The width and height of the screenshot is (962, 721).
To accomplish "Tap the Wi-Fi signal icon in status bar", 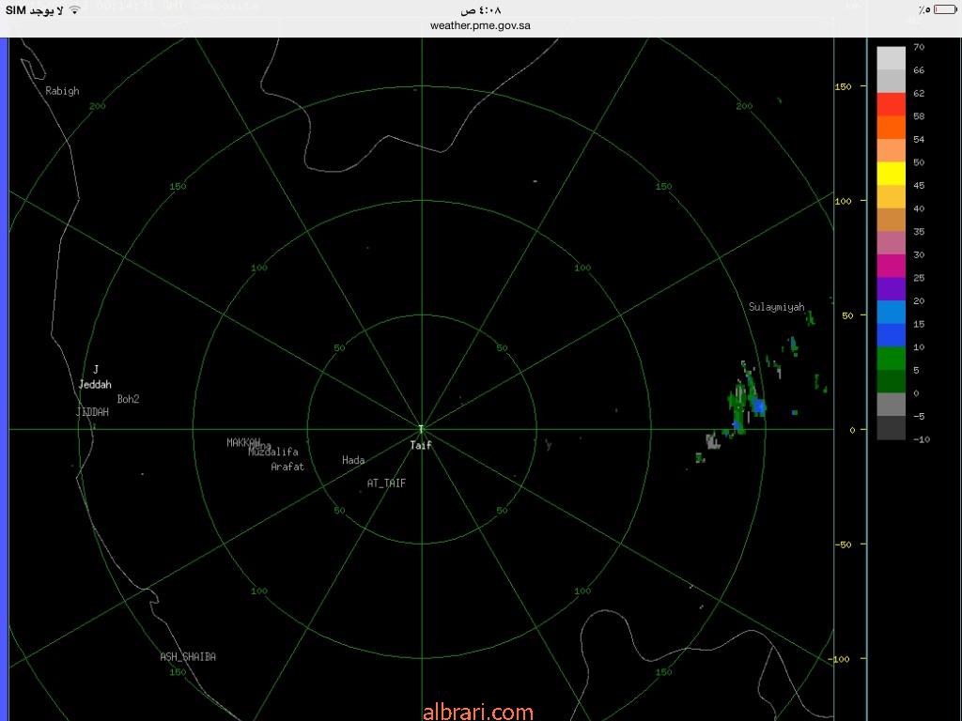I will 74,10.
